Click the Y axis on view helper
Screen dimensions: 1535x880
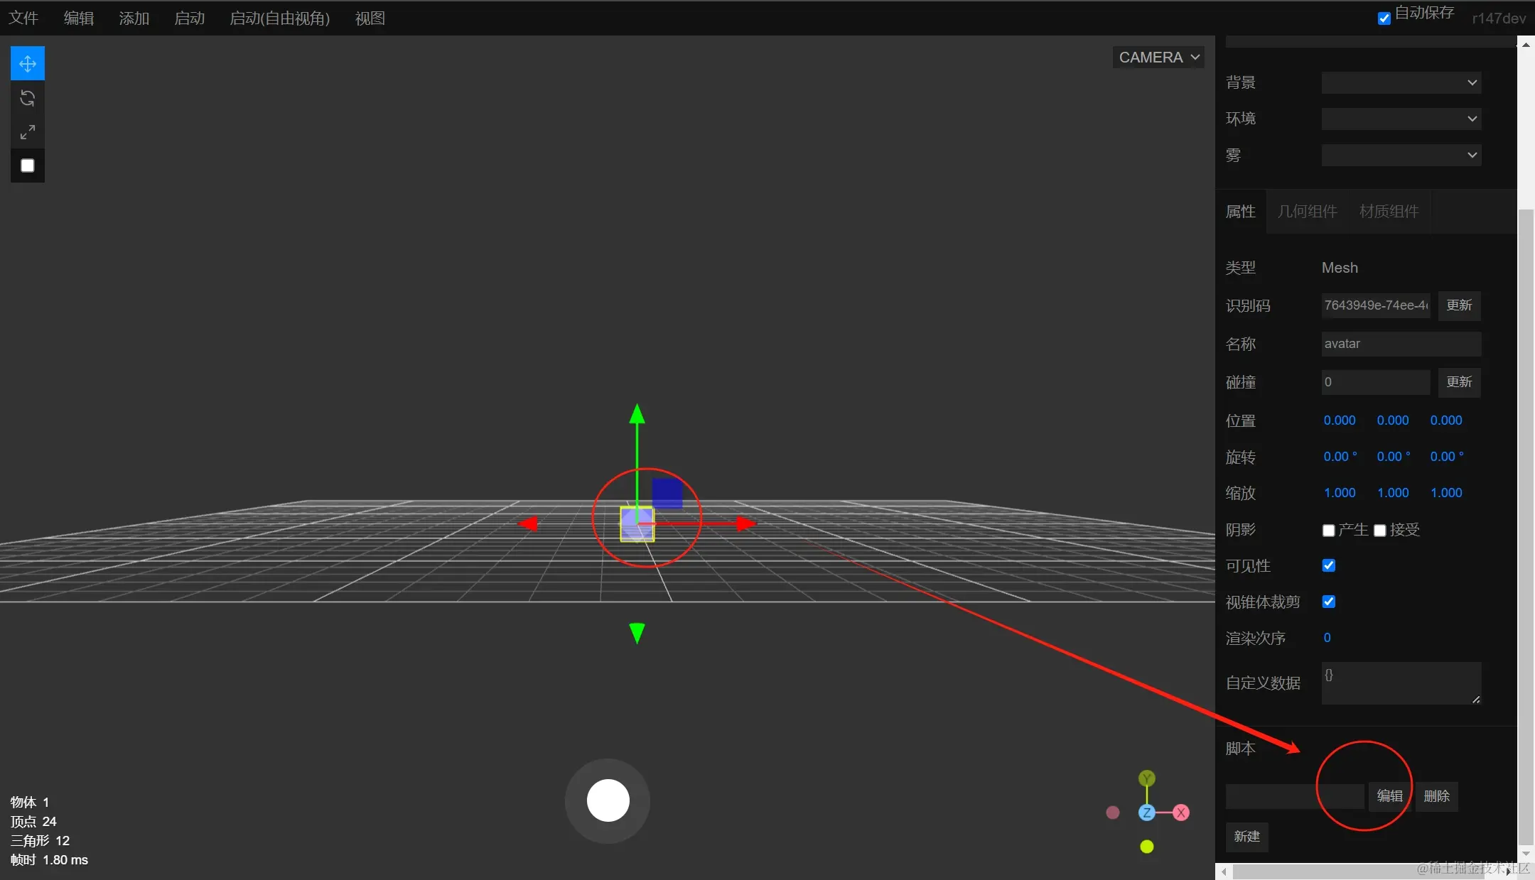point(1146,778)
